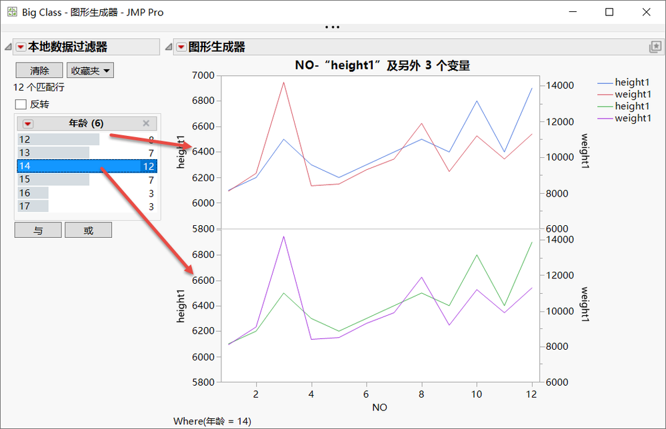Click the blue height1 legend line swatch
666x429 pixels.
[x=605, y=83]
